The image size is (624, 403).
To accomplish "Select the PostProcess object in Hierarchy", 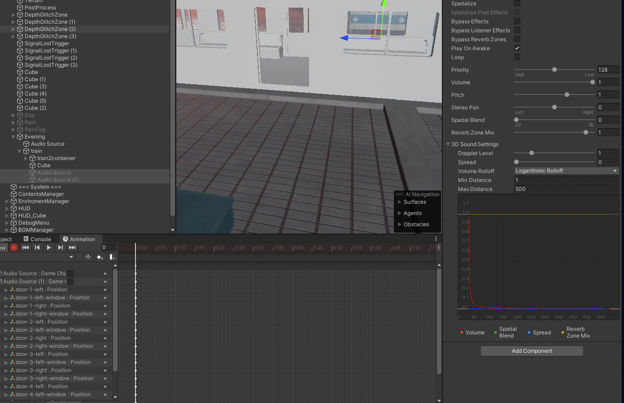I will [40, 8].
